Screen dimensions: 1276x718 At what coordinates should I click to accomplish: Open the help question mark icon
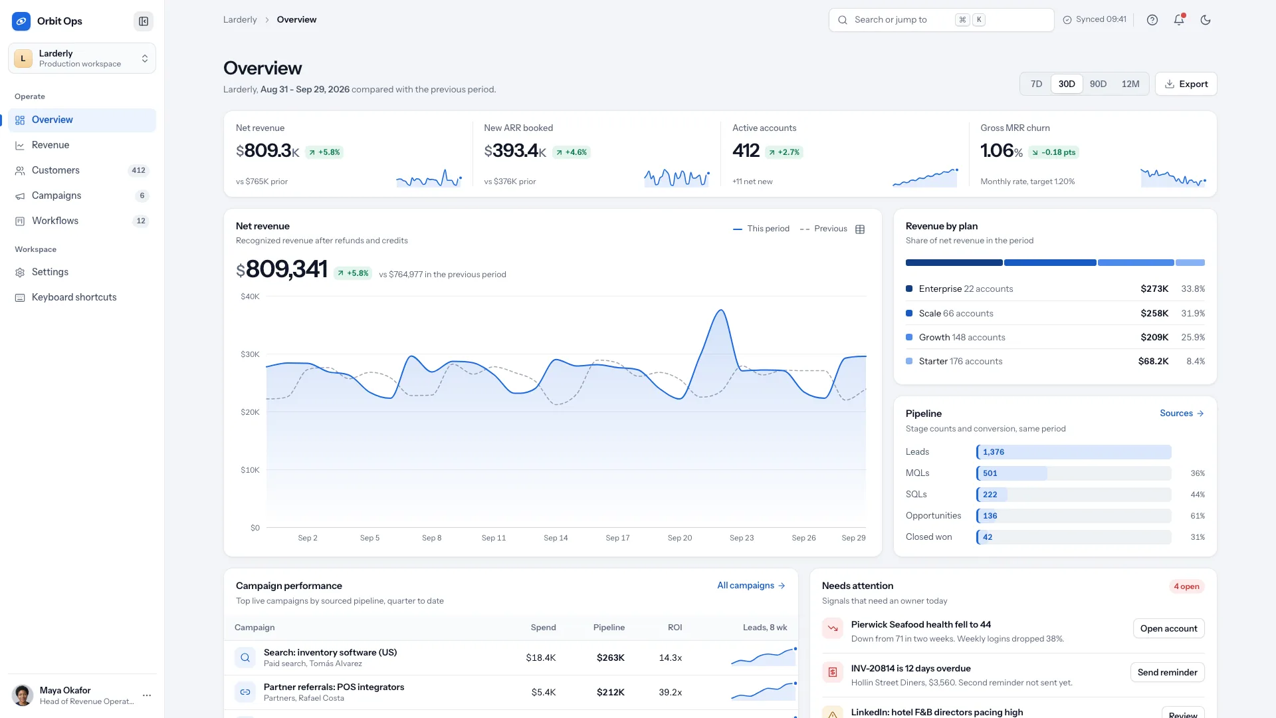click(1152, 20)
